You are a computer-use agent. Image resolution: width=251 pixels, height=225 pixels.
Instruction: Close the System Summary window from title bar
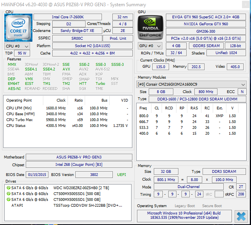(246, 5)
